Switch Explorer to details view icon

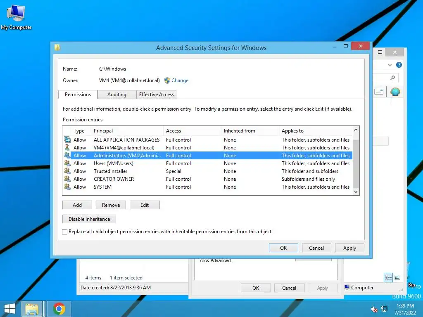click(x=388, y=277)
